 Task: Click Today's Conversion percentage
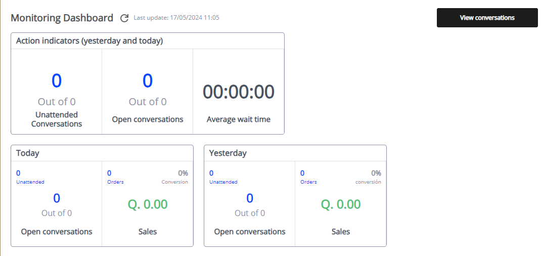click(183, 173)
